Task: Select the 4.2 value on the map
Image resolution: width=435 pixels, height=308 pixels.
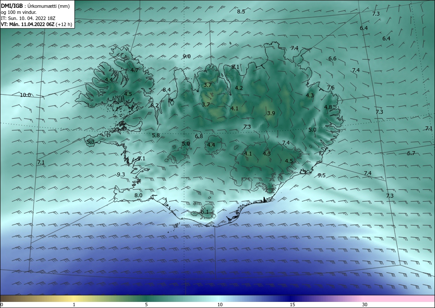Action: pyautogui.click(x=239, y=88)
